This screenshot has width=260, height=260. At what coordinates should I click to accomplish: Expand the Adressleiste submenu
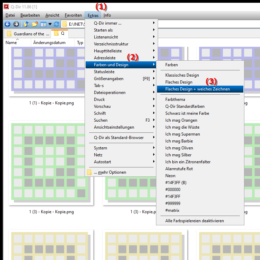point(121,58)
